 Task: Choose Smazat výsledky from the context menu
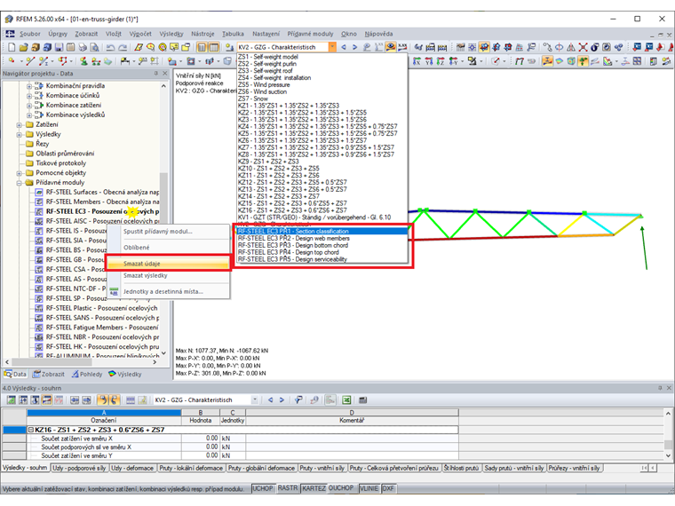pos(169,275)
